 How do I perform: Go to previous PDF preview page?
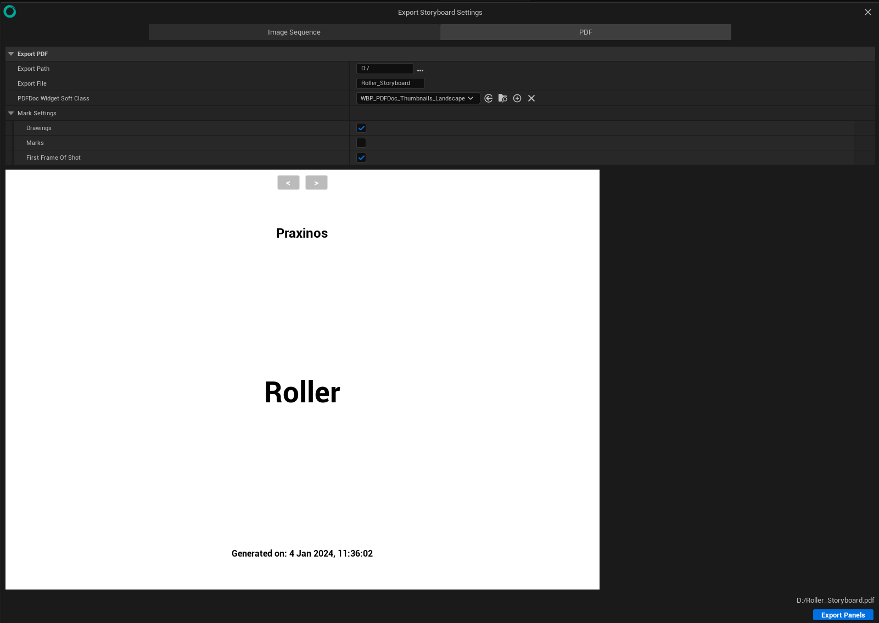click(x=288, y=182)
